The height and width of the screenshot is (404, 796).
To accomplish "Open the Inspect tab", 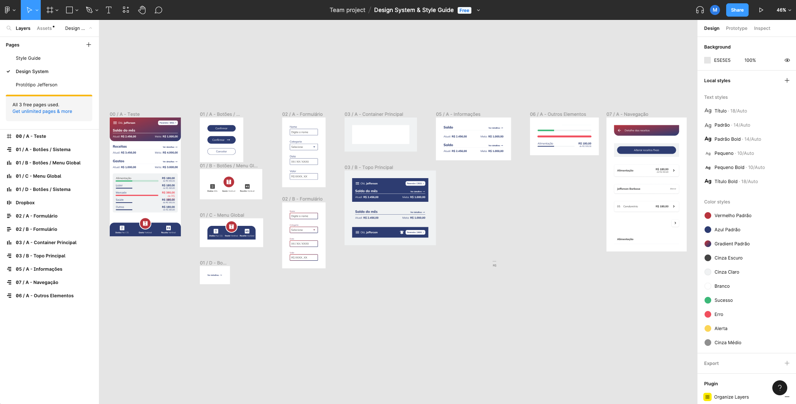I will (762, 28).
